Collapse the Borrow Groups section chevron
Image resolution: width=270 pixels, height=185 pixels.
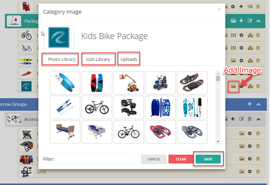[258, 104]
